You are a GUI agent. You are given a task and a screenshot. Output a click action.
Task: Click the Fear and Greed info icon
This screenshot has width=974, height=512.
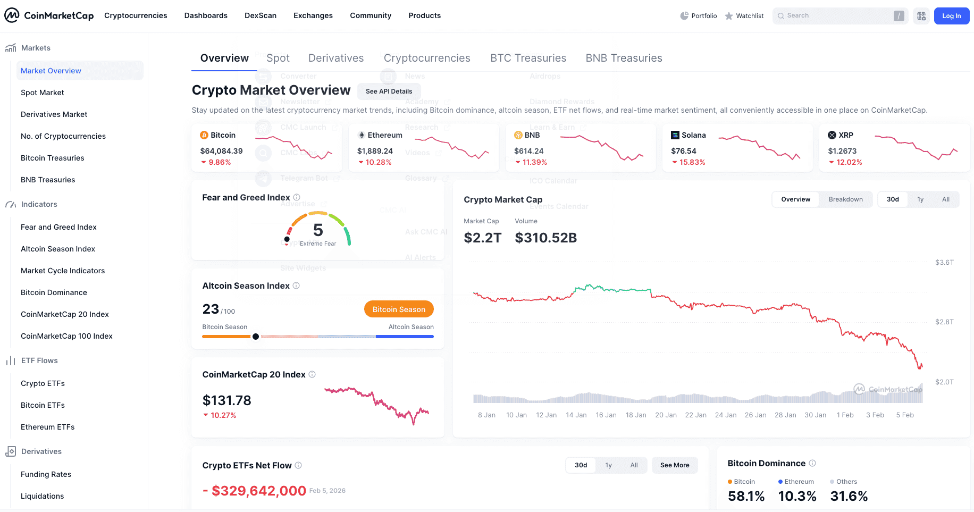(297, 197)
